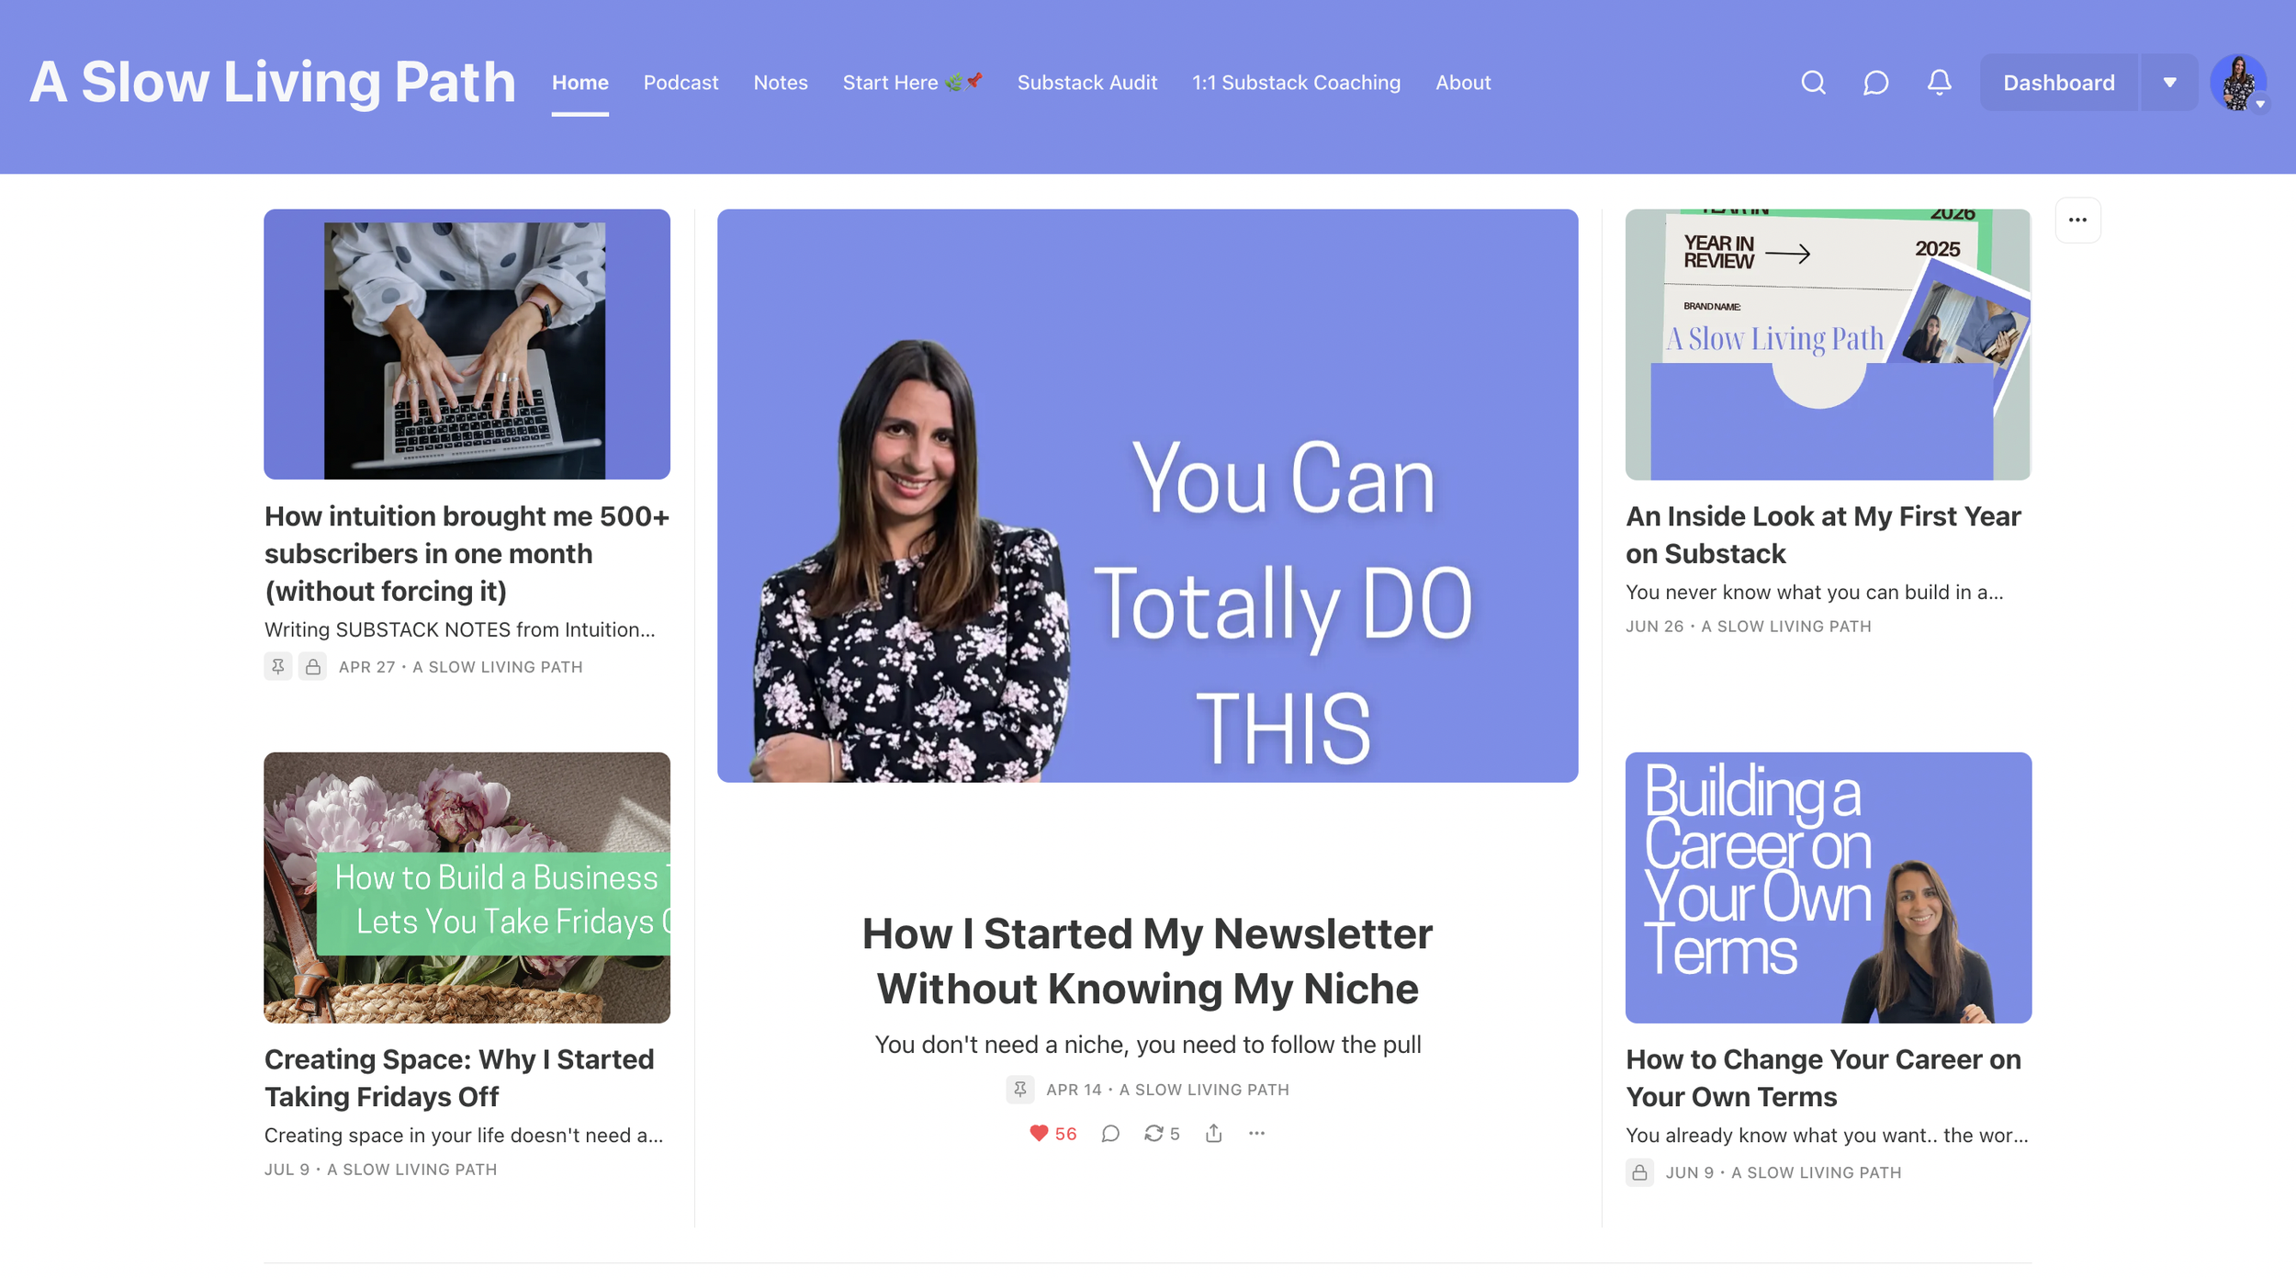Open comments on How I Started My Newsletter

(x=1110, y=1134)
